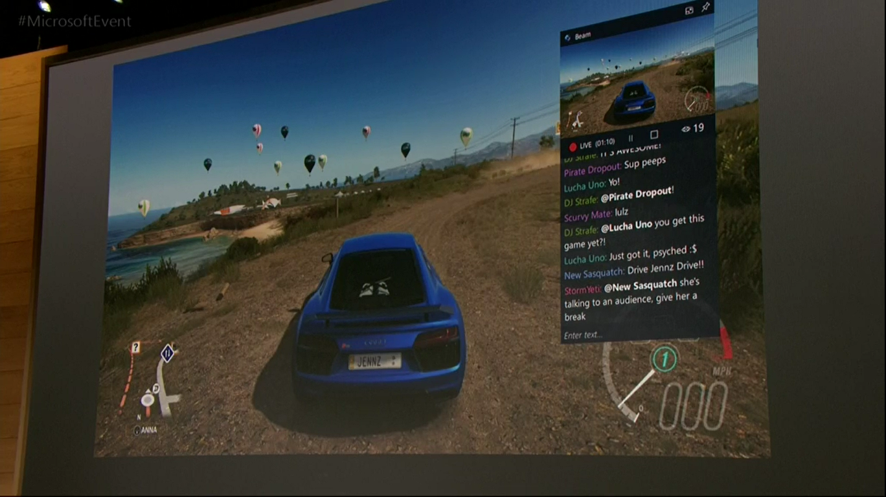The width and height of the screenshot is (886, 497).
Task: Stop the Beam broadcast with the square button
Action: (654, 135)
